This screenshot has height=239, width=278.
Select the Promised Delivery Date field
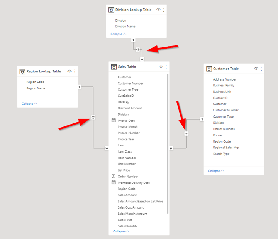[134, 183]
